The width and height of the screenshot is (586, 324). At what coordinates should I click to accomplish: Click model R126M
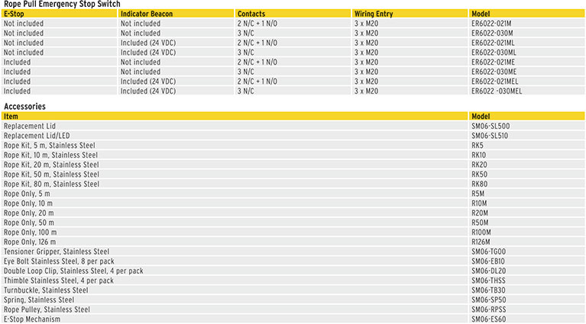click(x=481, y=242)
